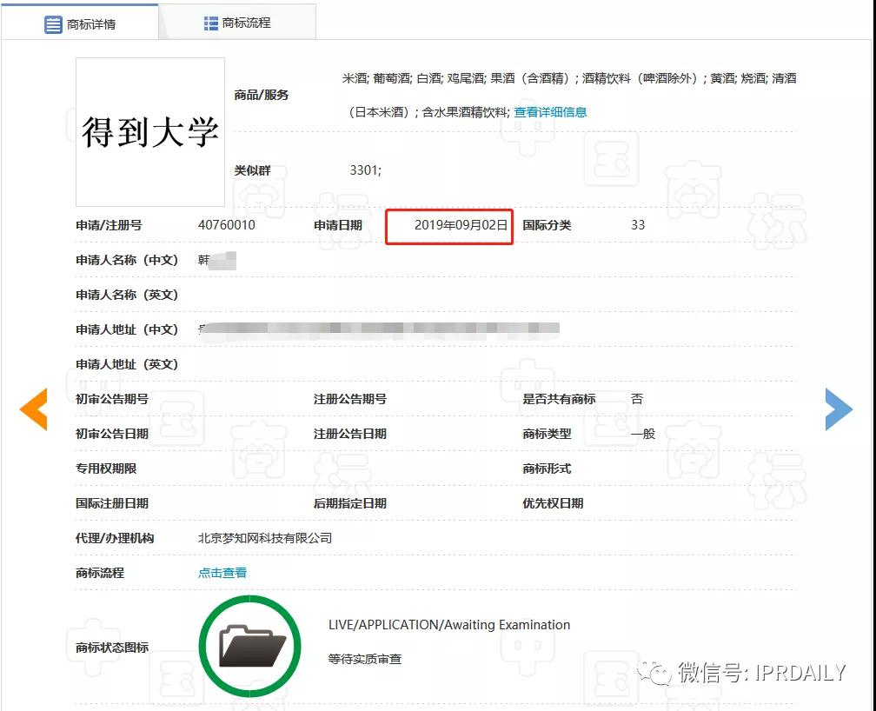Click the 商标形式 label
876x711 pixels.
point(547,468)
